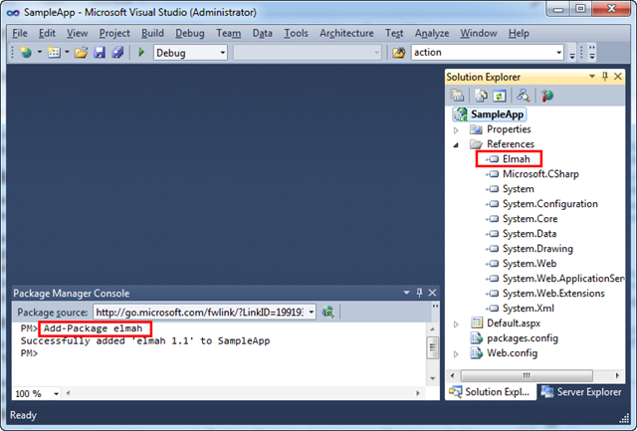The image size is (637, 431).
Task: Click the action search input field
Action: (x=484, y=53)
